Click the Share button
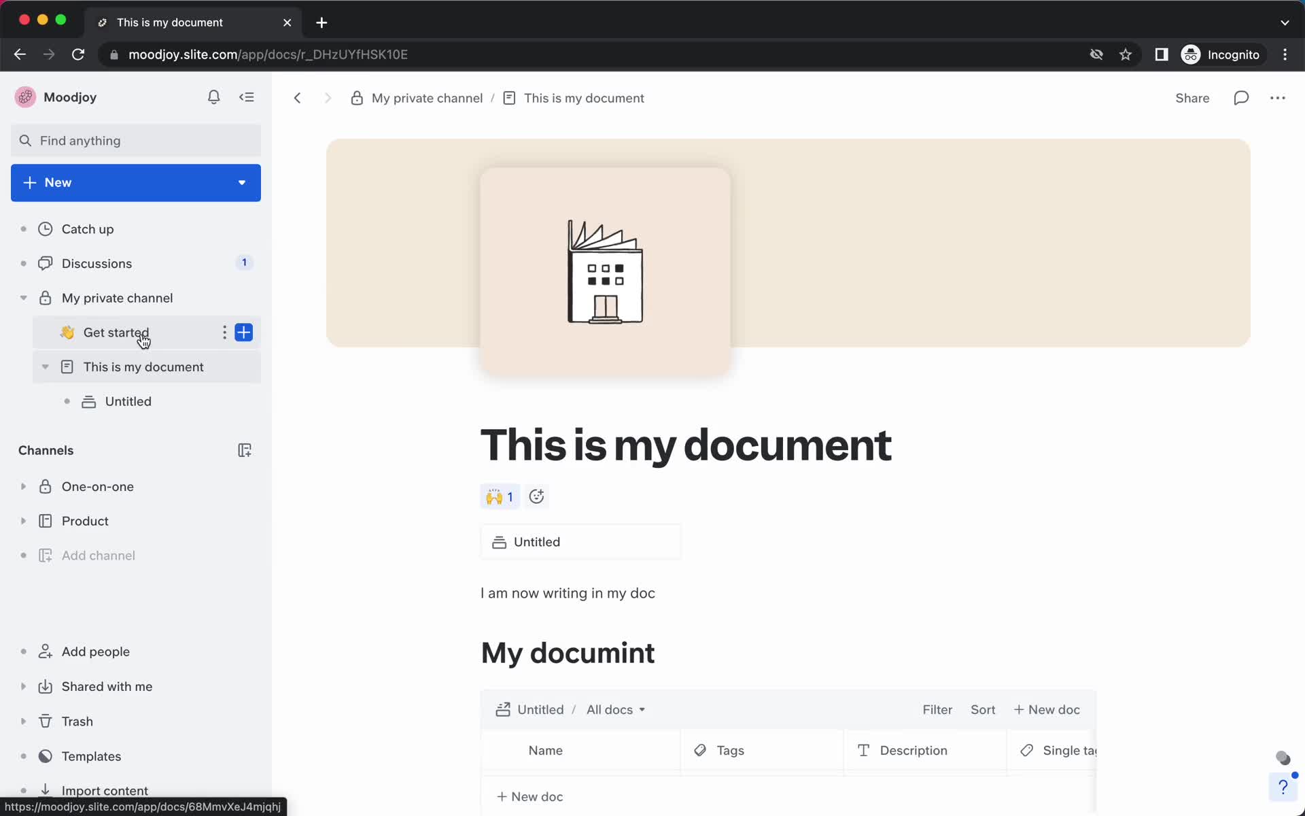This screenshot has height=816, width=1305. click(x=1192, y=98)
